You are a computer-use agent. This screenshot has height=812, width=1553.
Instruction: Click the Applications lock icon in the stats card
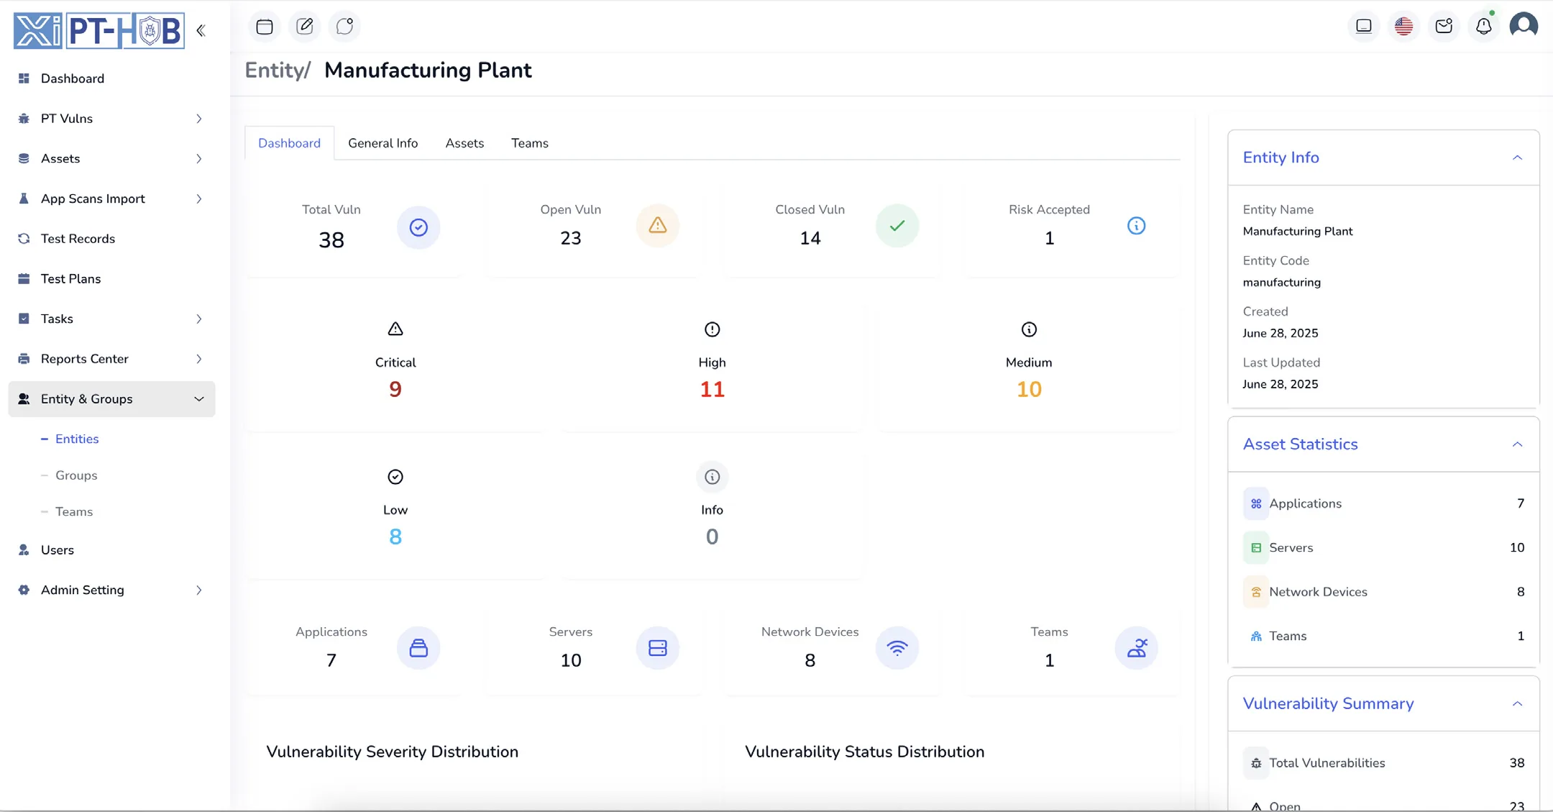click(x=418, y=648)
